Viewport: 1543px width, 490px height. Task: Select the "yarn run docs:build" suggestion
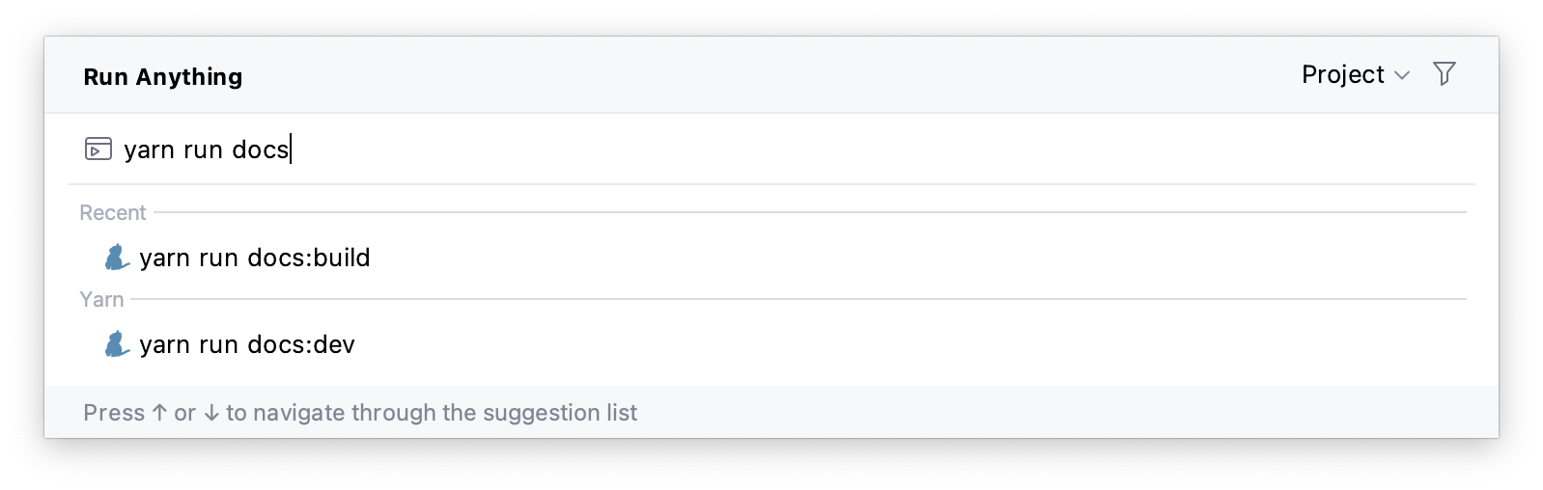[255, 258]
